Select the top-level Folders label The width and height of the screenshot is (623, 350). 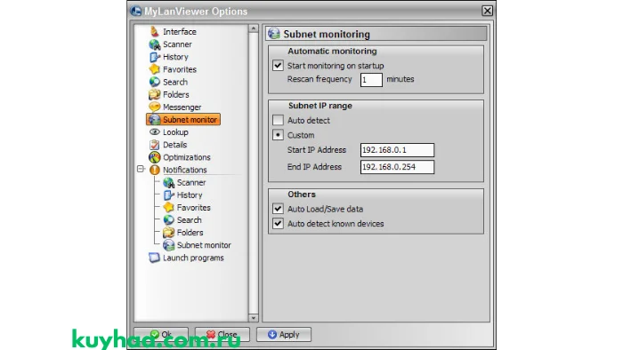click(x=175, y=95)
